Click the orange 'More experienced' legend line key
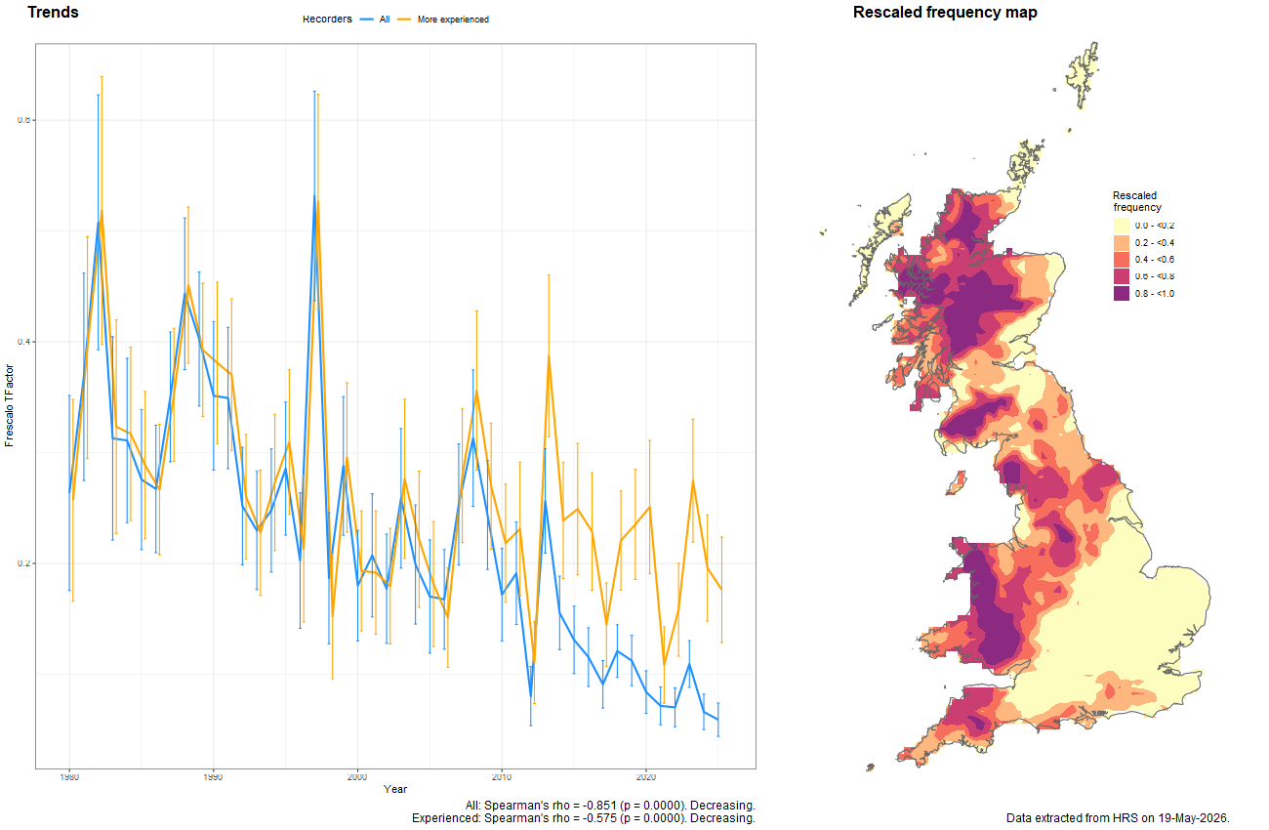Screen dimensions: 1269x830 403,20
